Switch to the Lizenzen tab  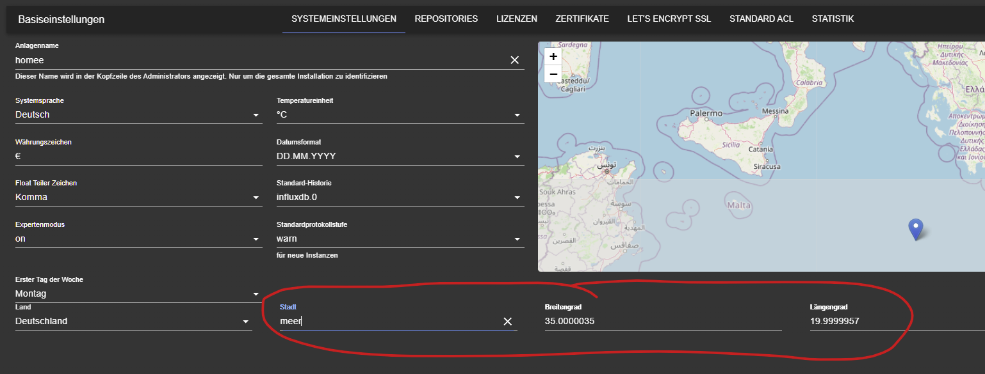coord(517,19)
